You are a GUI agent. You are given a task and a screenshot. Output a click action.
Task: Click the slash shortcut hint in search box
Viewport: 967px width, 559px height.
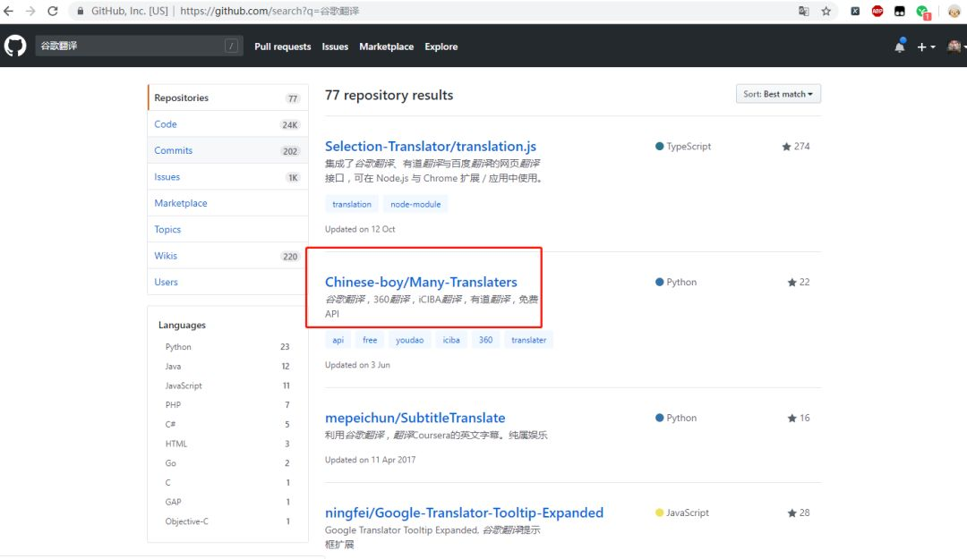pyautogui.click(x=231, y=46)
